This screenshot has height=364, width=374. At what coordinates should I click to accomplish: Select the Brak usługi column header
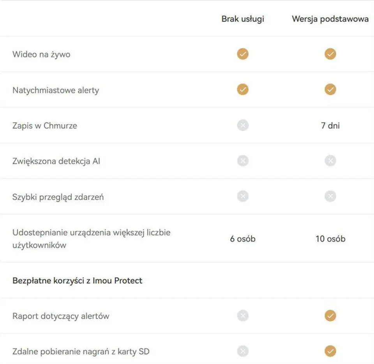coord(243,19)
